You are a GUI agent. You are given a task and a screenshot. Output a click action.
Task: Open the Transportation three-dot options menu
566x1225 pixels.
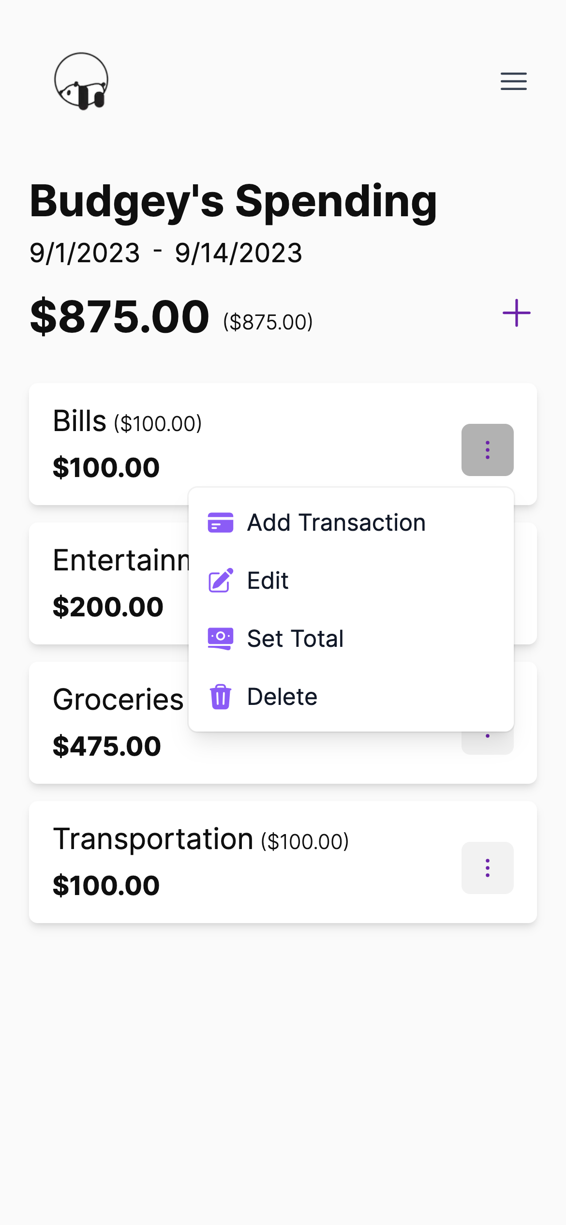[487, 868]
